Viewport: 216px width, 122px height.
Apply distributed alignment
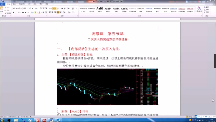(61, 12)
